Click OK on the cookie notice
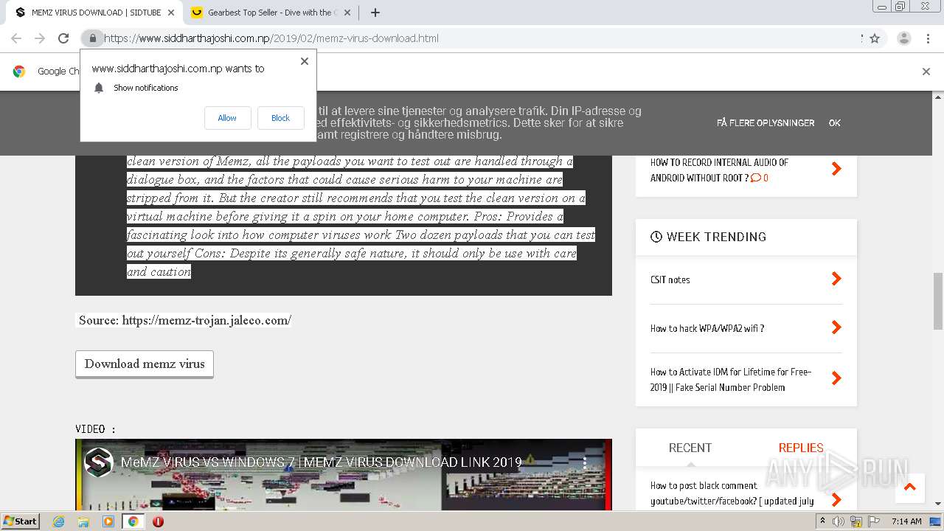This screenshot has height=531, width=944. coord(835,123)
